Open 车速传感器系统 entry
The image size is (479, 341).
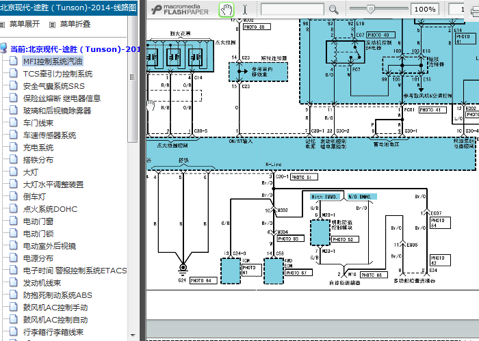[49, 135]
